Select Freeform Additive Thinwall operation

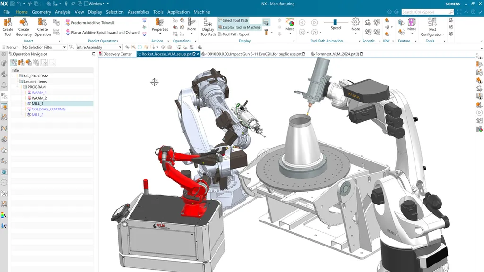pyautogui.click(x=90, y=23)
